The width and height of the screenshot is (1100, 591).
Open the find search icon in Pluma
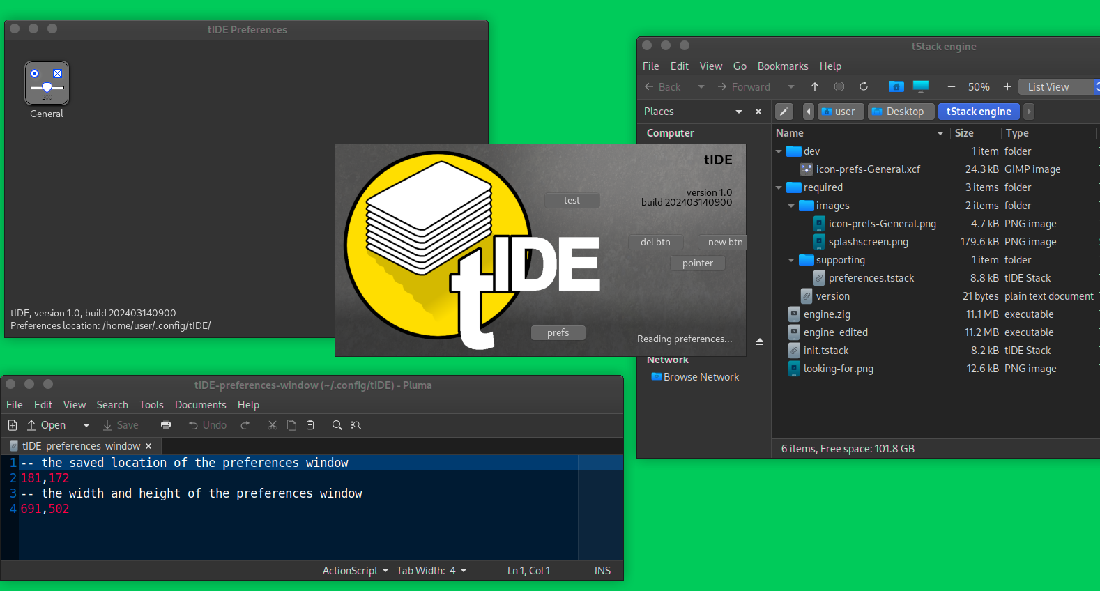coord(337,425)
